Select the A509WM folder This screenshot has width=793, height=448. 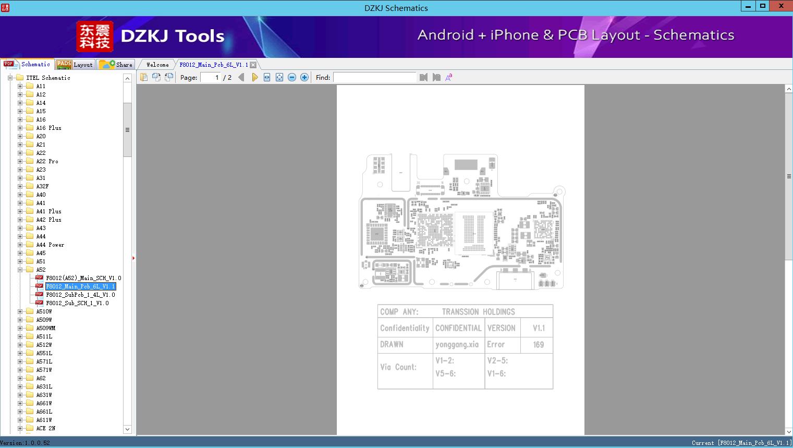pos(46,328)
